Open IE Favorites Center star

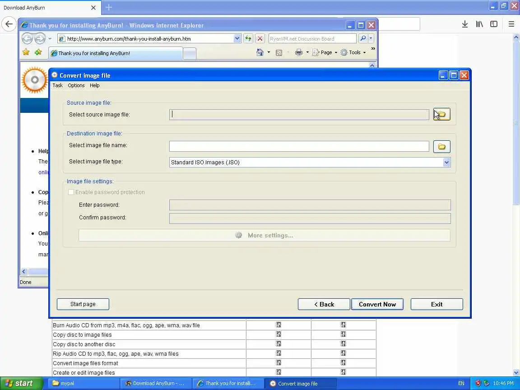[26, 52]
